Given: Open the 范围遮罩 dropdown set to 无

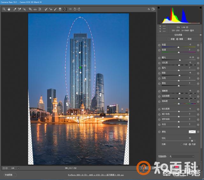Looking at the screenshot, I should (x=182, y=157).
